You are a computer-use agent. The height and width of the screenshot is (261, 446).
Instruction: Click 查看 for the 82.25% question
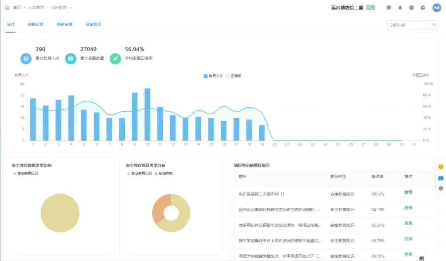tap(408, 223)
